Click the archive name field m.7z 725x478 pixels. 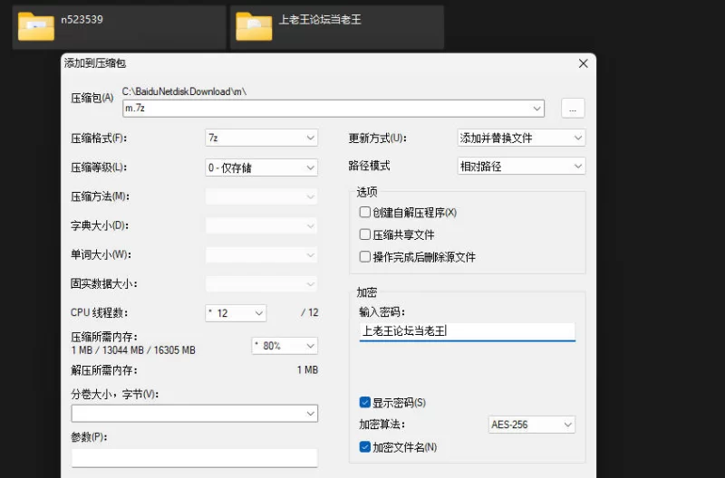click(333, 108)
